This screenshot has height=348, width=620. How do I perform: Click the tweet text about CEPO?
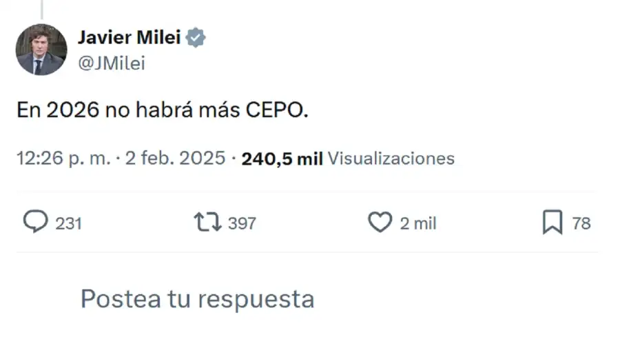163,111
